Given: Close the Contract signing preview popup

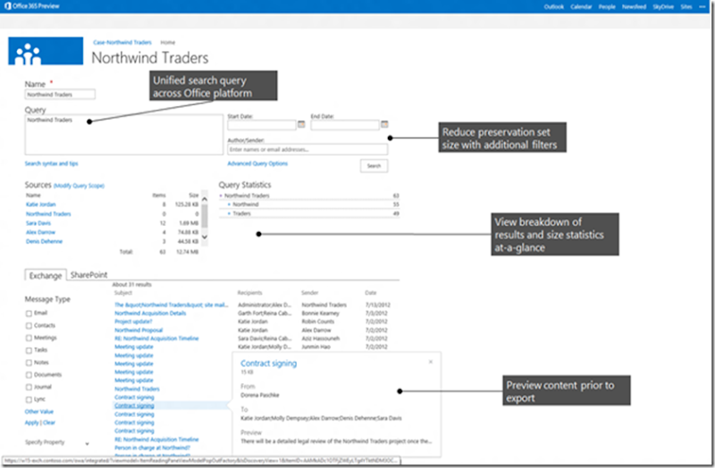Looking at the screenshot, I should coord(431,362).
